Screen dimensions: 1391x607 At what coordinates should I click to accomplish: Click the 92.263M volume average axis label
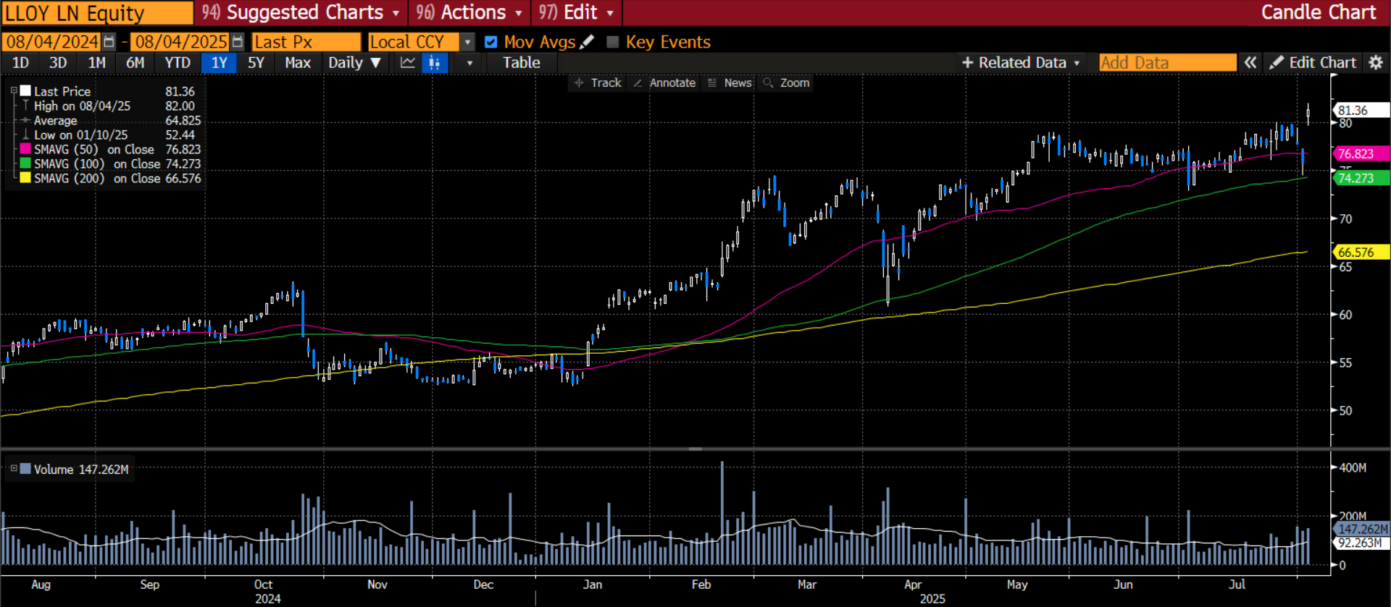(1360, 543)
